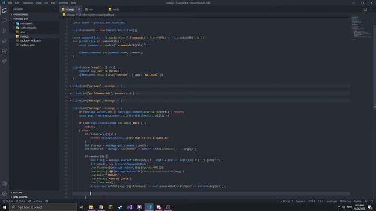The image size is (376, 211).
Task: Click errors and warnings status indicator
Action: click(x=8, y=202)
